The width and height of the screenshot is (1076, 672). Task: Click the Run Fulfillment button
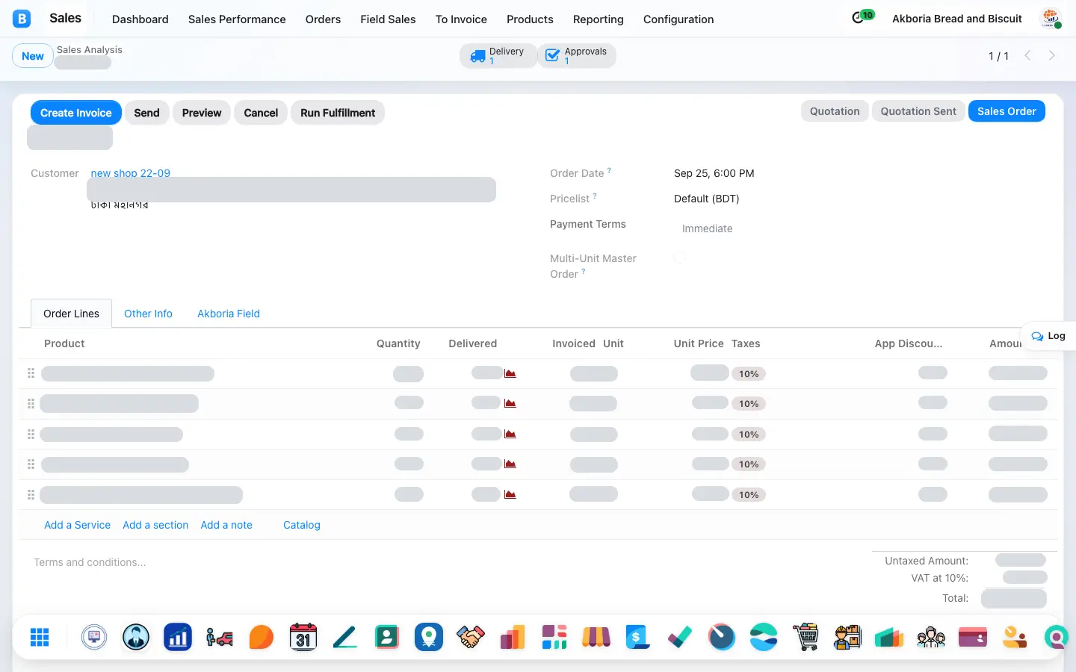[x=338, y=113]
